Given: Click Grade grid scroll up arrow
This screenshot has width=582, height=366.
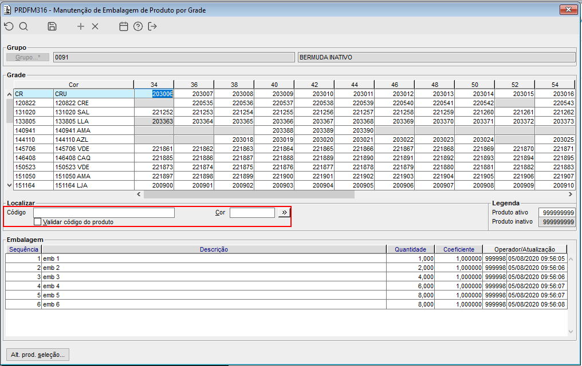Looking at the screenshot, I should [9, 94].
